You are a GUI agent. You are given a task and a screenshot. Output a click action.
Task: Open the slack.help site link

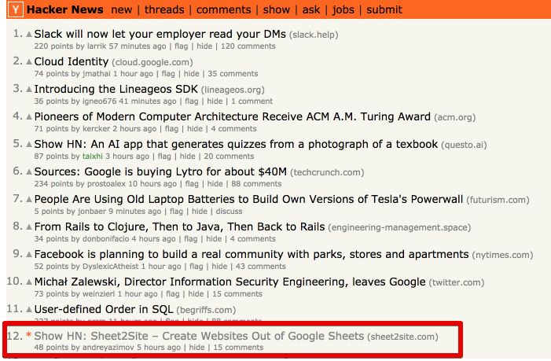click(314, 35)
